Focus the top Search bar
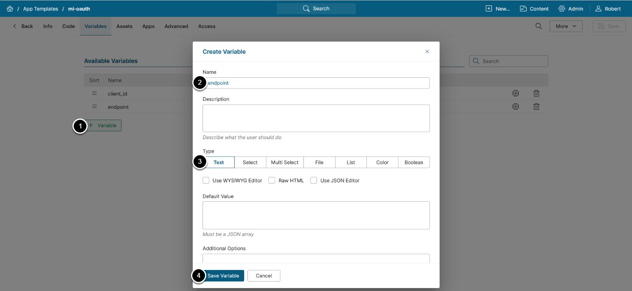The width and height of the screenshot is (632, 291). pyautogui.click(x=316, y=9)
